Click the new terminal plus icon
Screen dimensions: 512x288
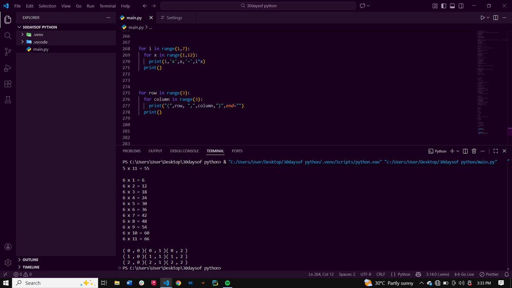(x=452, y=151)
